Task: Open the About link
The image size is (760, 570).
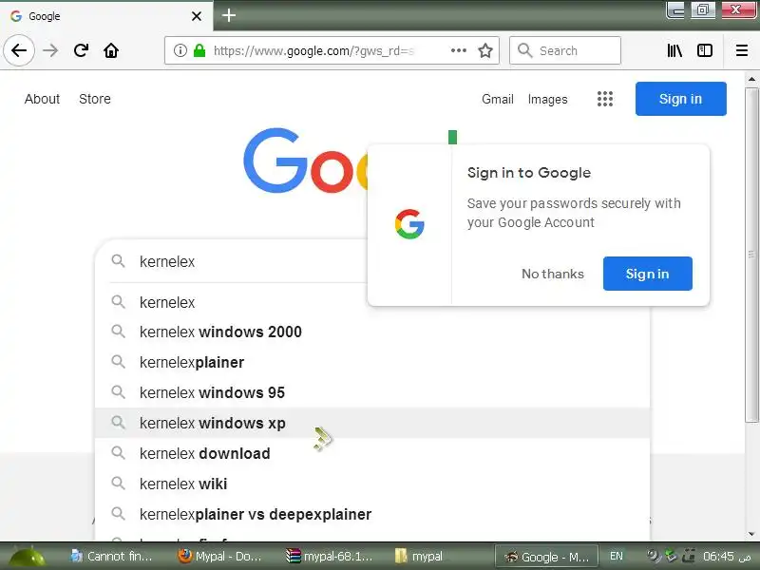Action: pos(42,99)
